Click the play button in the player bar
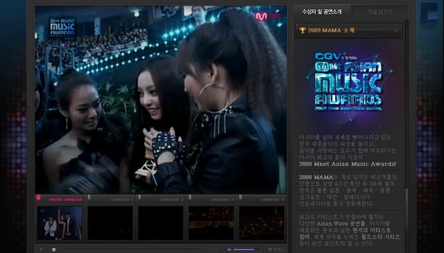The image size is (444, 253). 41,250
